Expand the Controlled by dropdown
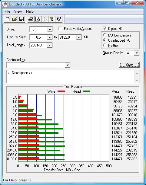Image resolution: width=146 pixels, height=185 pixels. click(68, 65)
